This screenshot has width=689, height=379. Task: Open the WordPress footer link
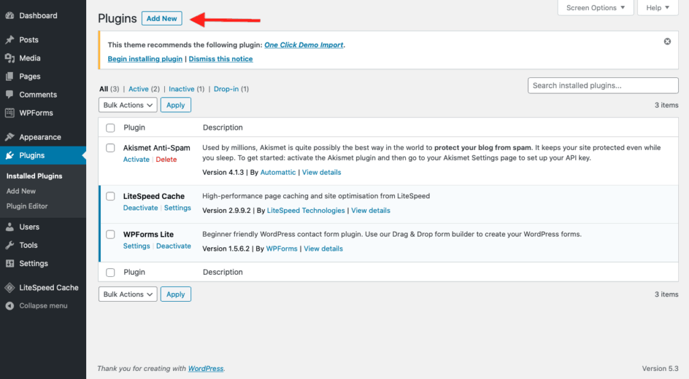[206, 368]
